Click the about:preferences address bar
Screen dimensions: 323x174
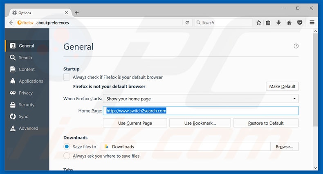108,22
